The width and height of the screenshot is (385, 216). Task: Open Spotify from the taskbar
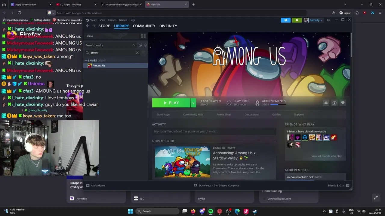[x=211, y=211]
